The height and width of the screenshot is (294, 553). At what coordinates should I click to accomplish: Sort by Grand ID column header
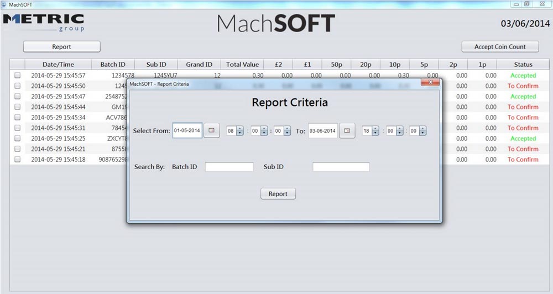tap(199, 65)
